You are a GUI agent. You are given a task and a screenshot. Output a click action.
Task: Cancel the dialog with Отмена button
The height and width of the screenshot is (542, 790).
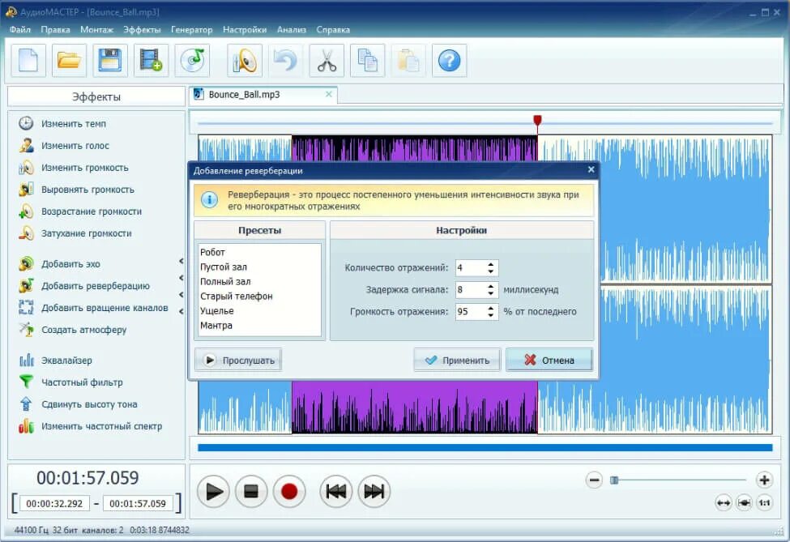(x=549, y=361)
